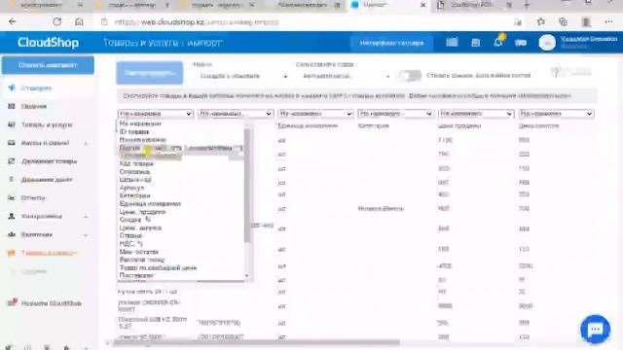Open Новости CloudShop in the sidebar
Screen dimensions: 623x350
(x=52, y=303)
